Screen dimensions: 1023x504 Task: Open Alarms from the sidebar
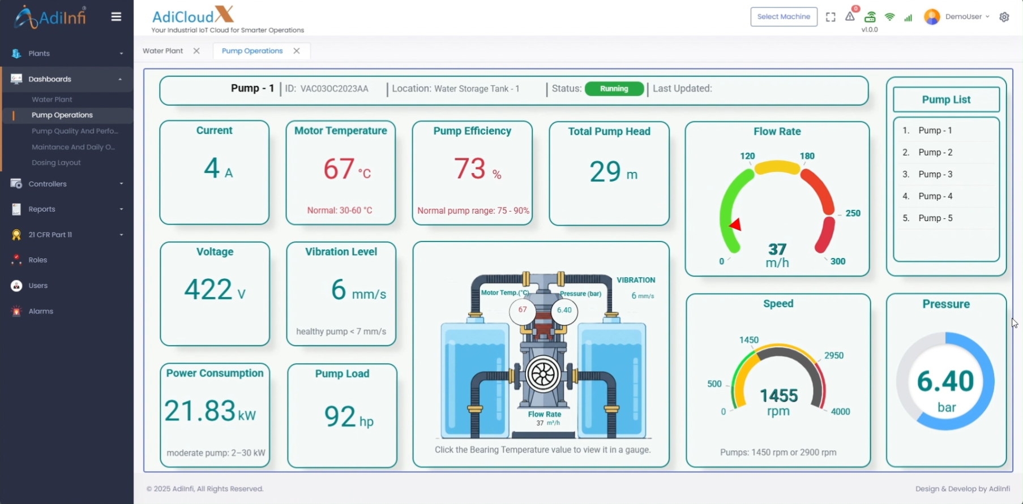(41, 311)
